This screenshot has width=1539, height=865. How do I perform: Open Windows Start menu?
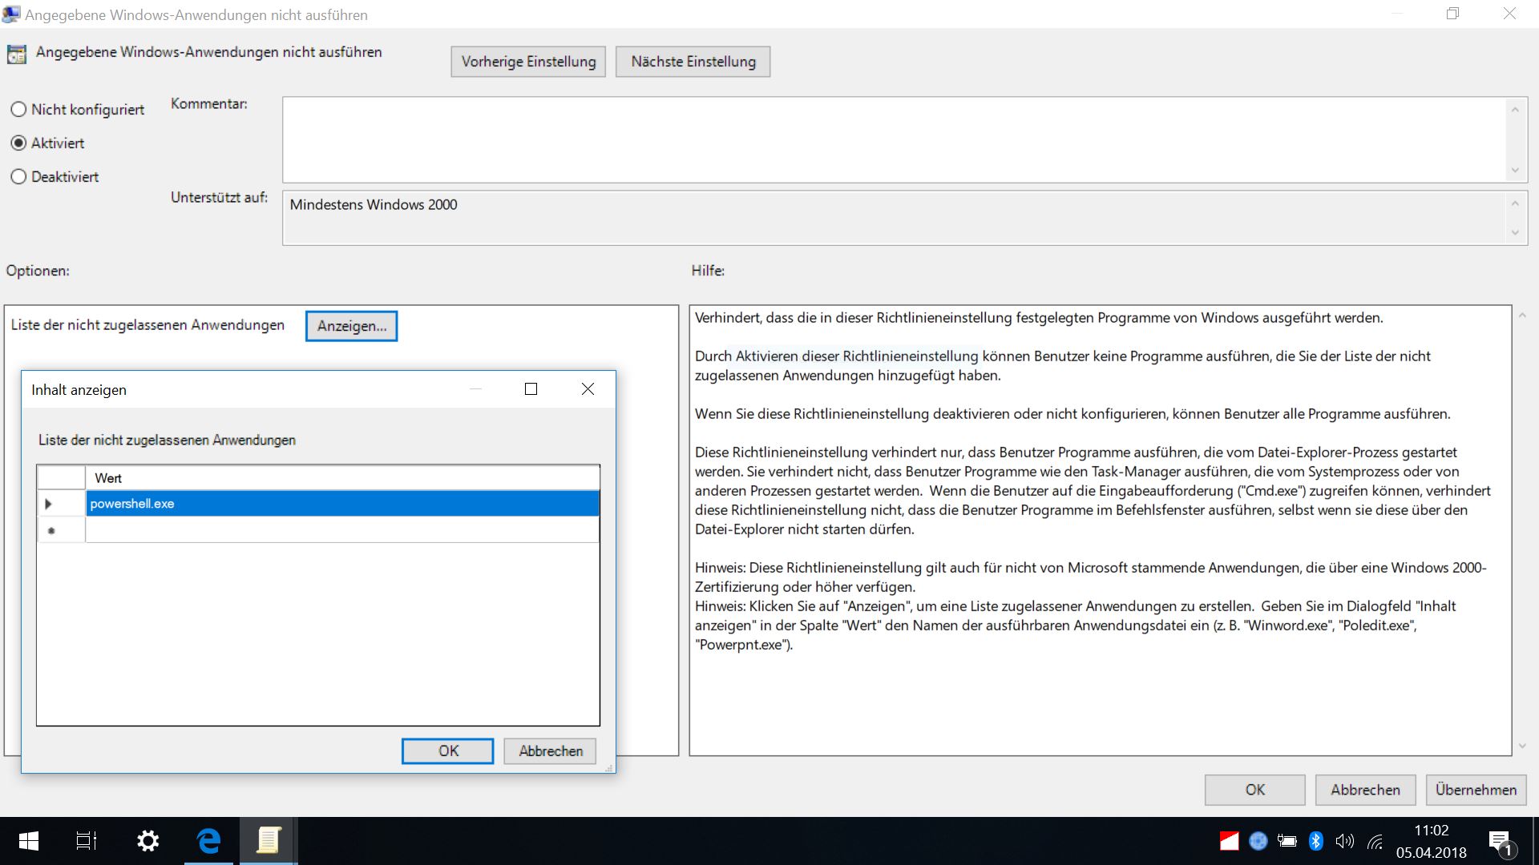(28, 841)
